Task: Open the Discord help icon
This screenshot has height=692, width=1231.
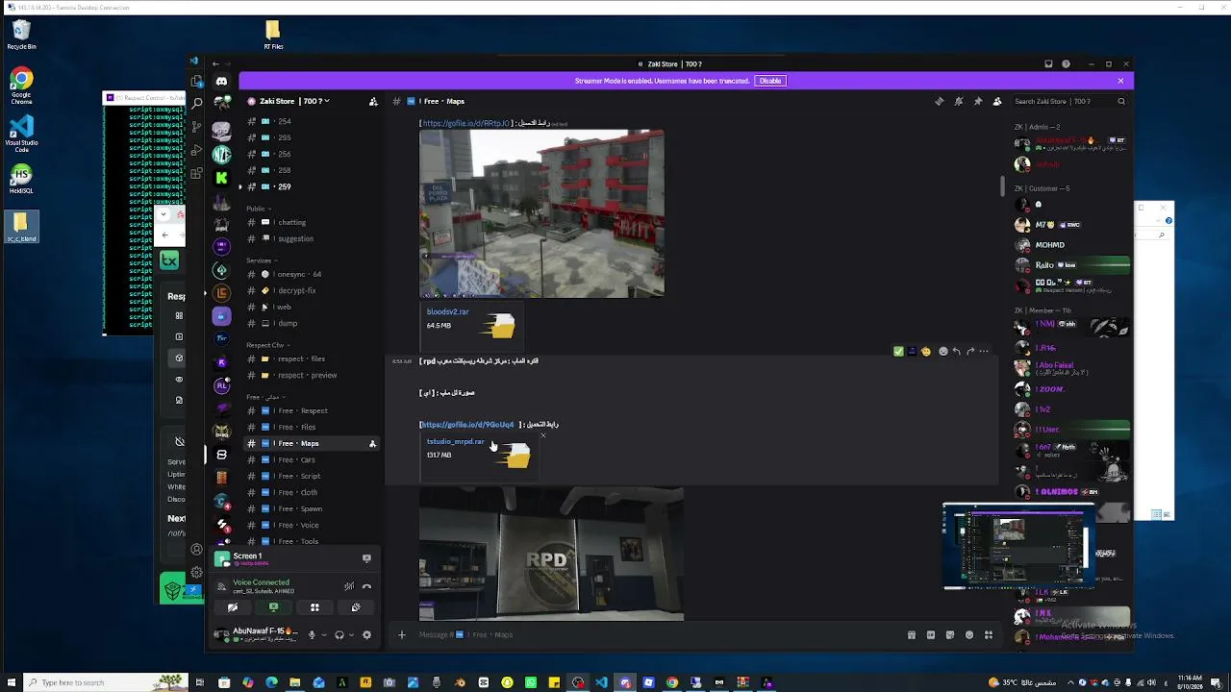Action: 1066,64
